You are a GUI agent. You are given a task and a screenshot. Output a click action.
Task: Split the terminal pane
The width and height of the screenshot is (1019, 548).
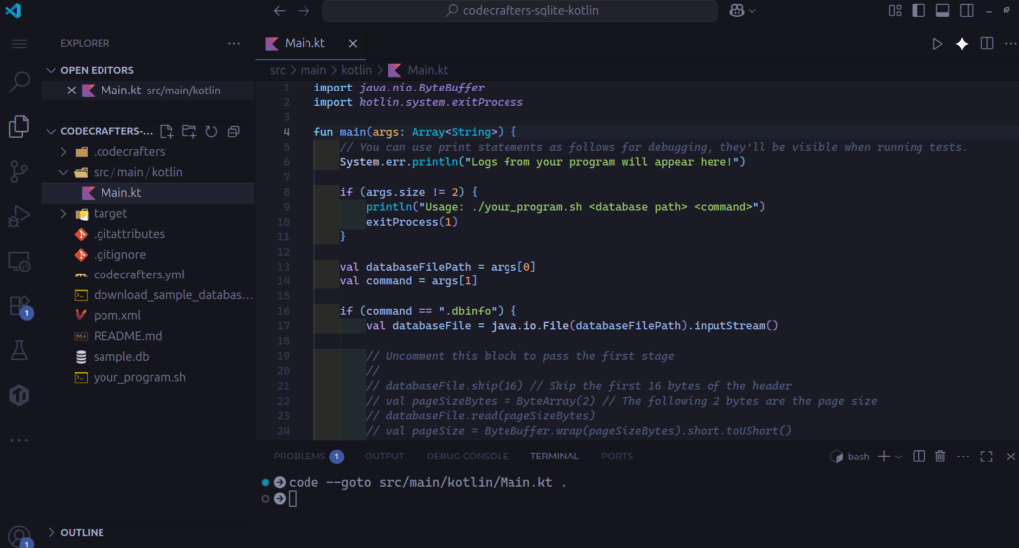918,457
